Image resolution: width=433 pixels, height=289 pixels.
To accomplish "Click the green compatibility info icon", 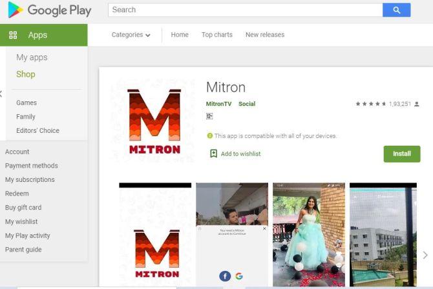I will [209, 135].
